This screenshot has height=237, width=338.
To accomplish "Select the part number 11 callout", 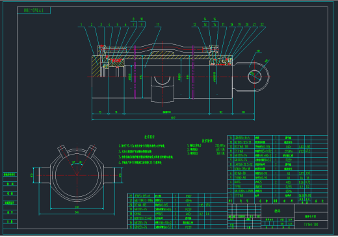I will pyautogui.click(x=158, y=25).
